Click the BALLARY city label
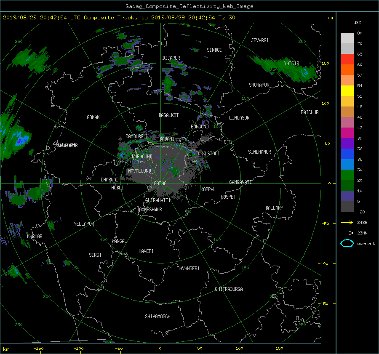The width and height of the screenshot is (379, 354). [x=274, y=208]
